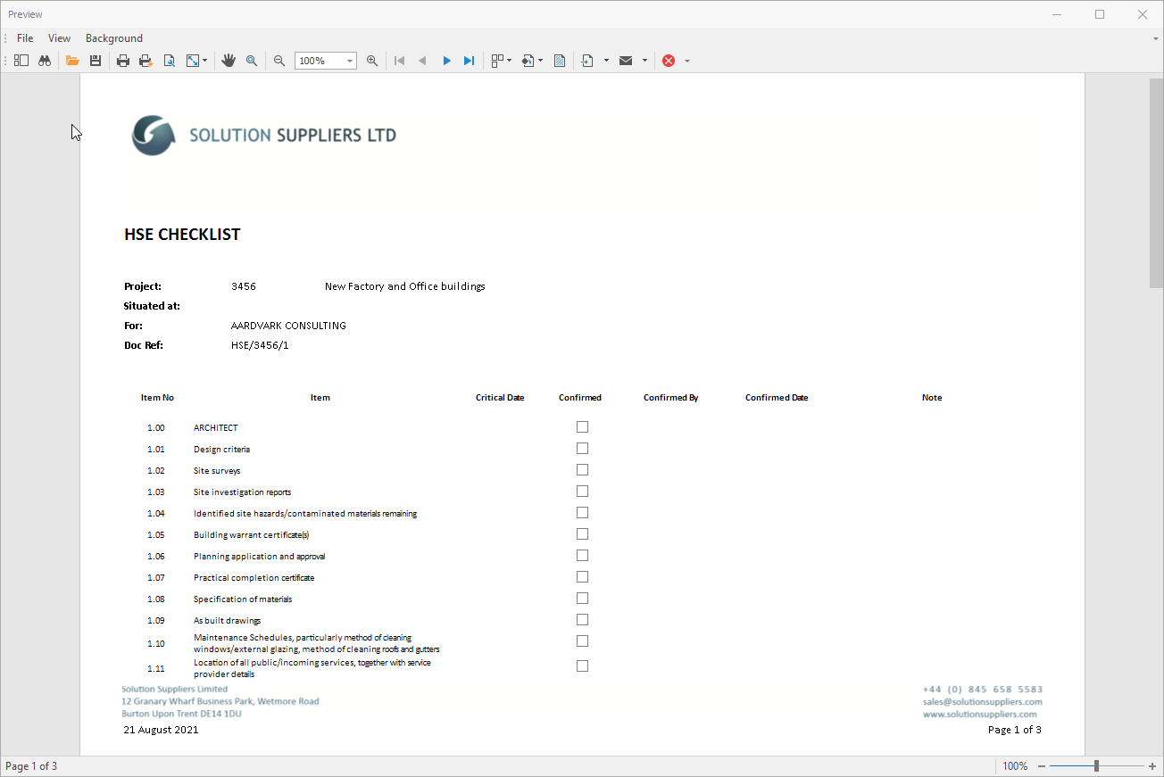Click the "HSE/3456/1" doc reference
This screenshot has width=1164, height=777.
pos(260,345)
